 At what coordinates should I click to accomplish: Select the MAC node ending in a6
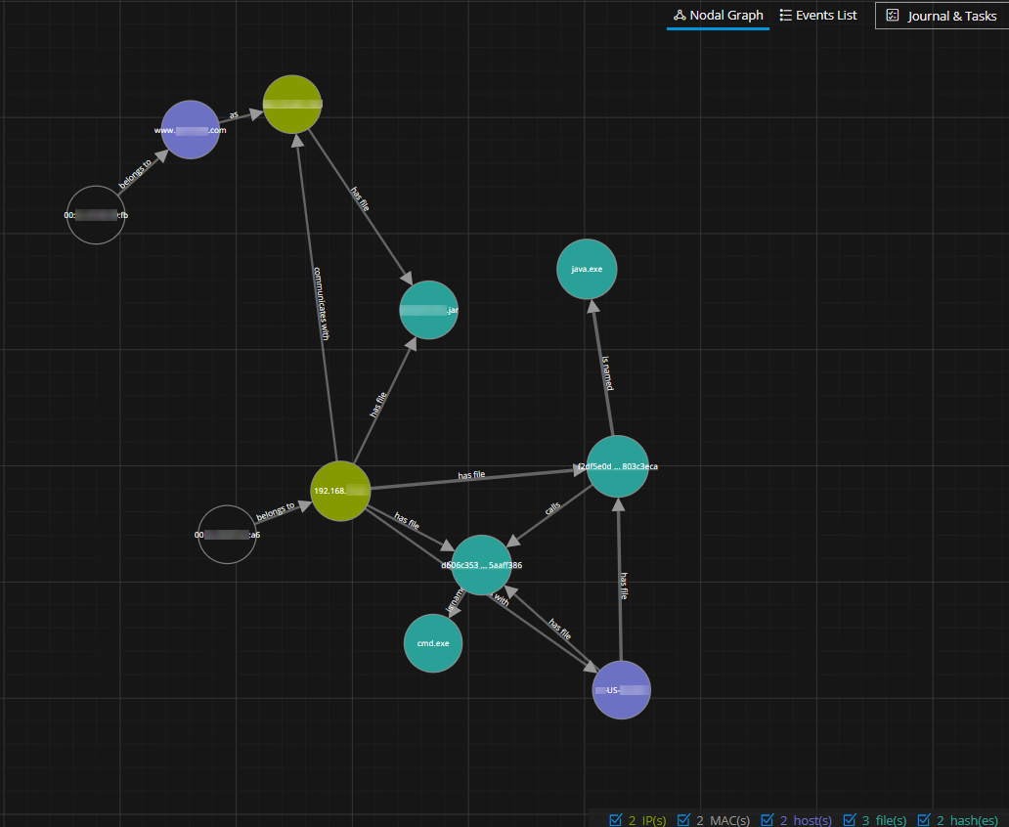point(227,535)
